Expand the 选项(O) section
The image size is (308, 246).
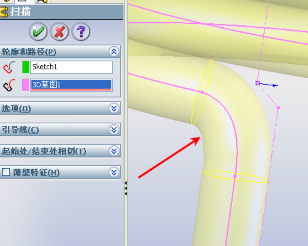(x=114, y=108)
